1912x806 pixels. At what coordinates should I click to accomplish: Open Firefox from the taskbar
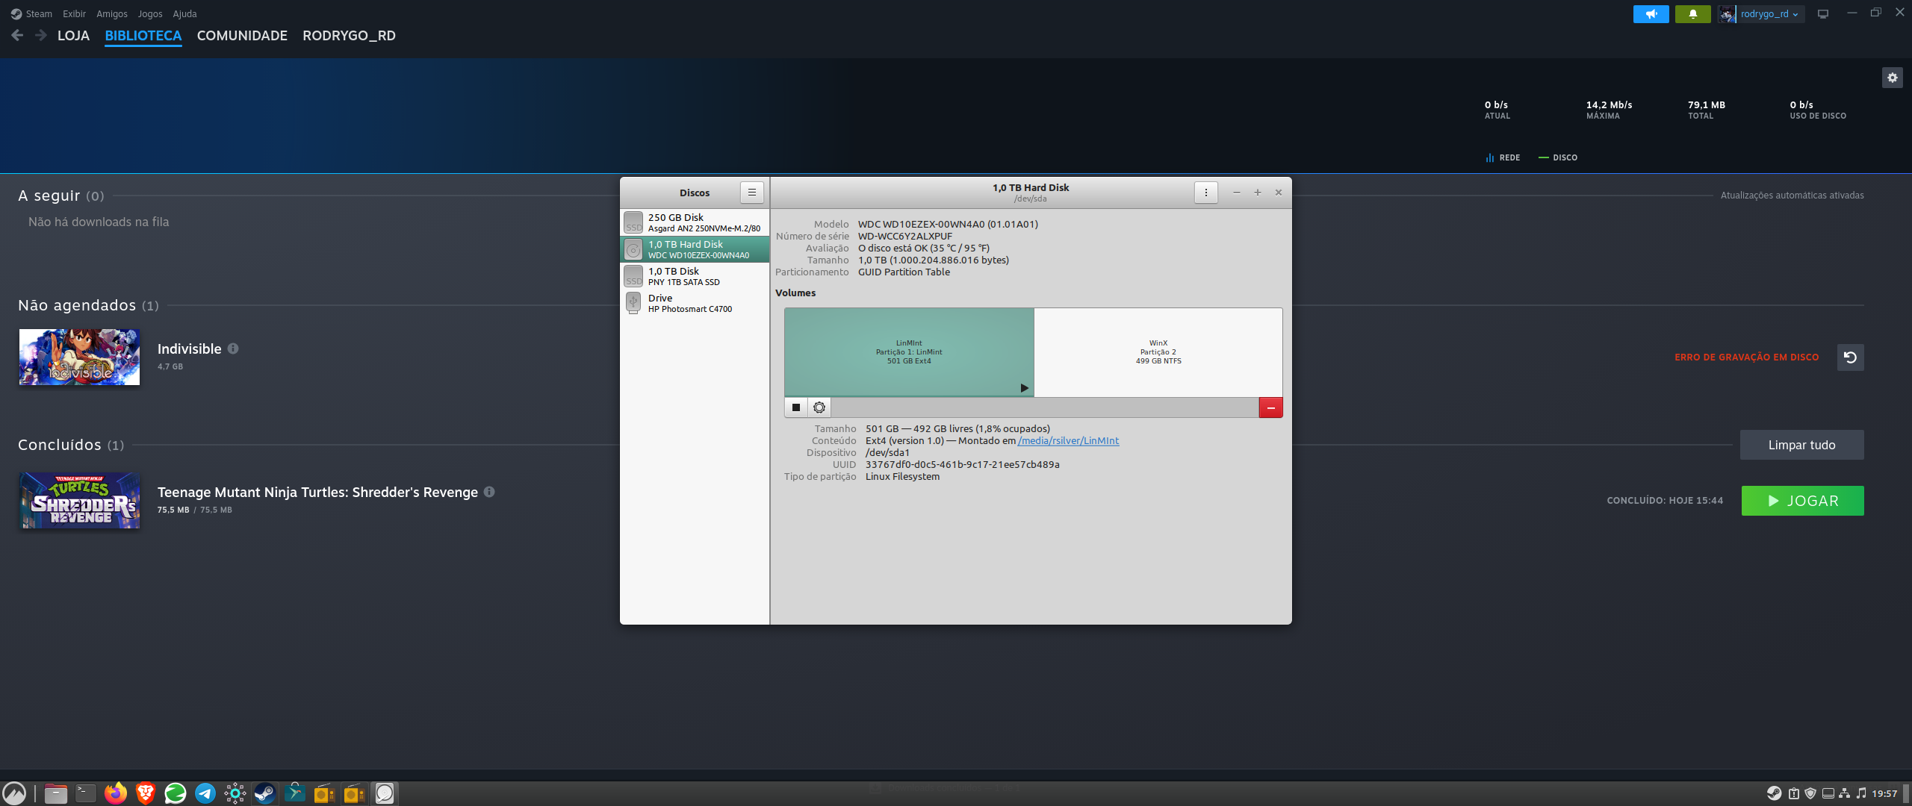[116, 793]
